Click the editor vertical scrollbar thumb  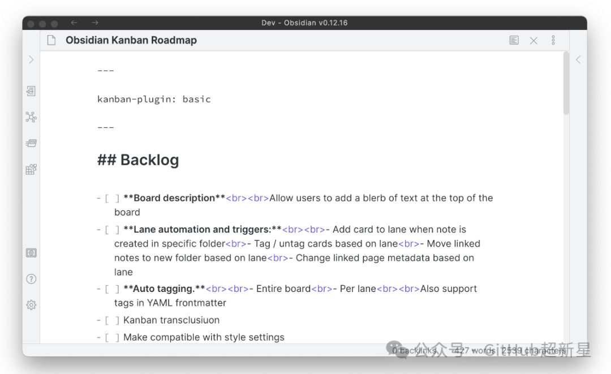click(566, 83)
